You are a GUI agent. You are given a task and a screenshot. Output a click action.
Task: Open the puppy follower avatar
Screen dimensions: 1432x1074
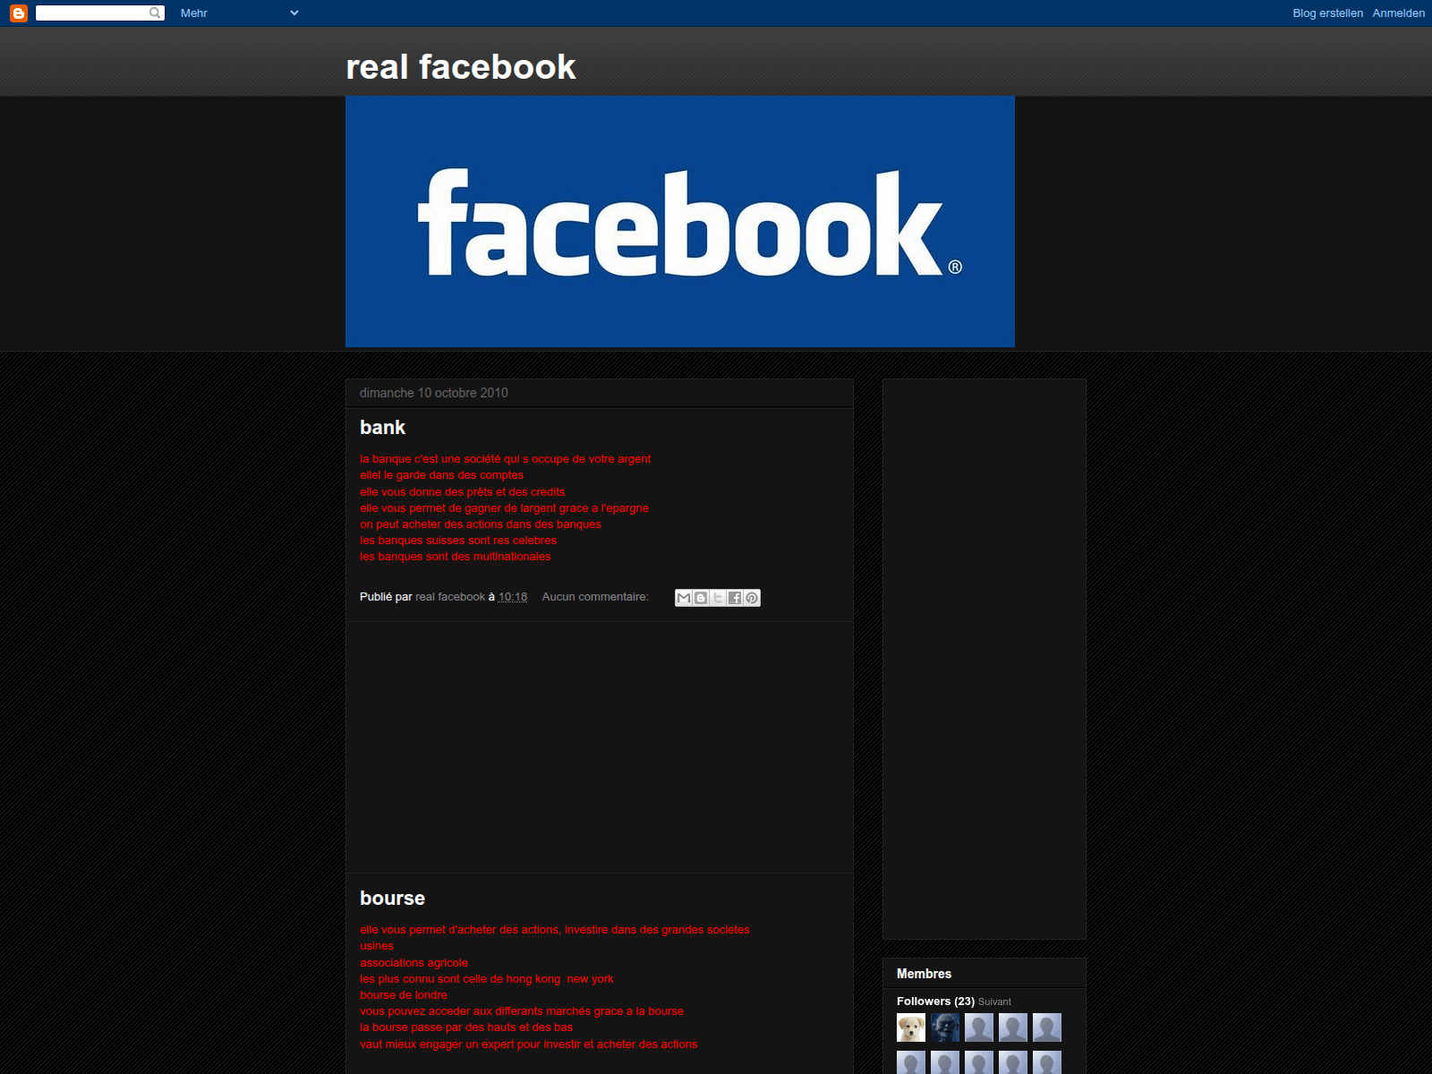pos(911,1027)
